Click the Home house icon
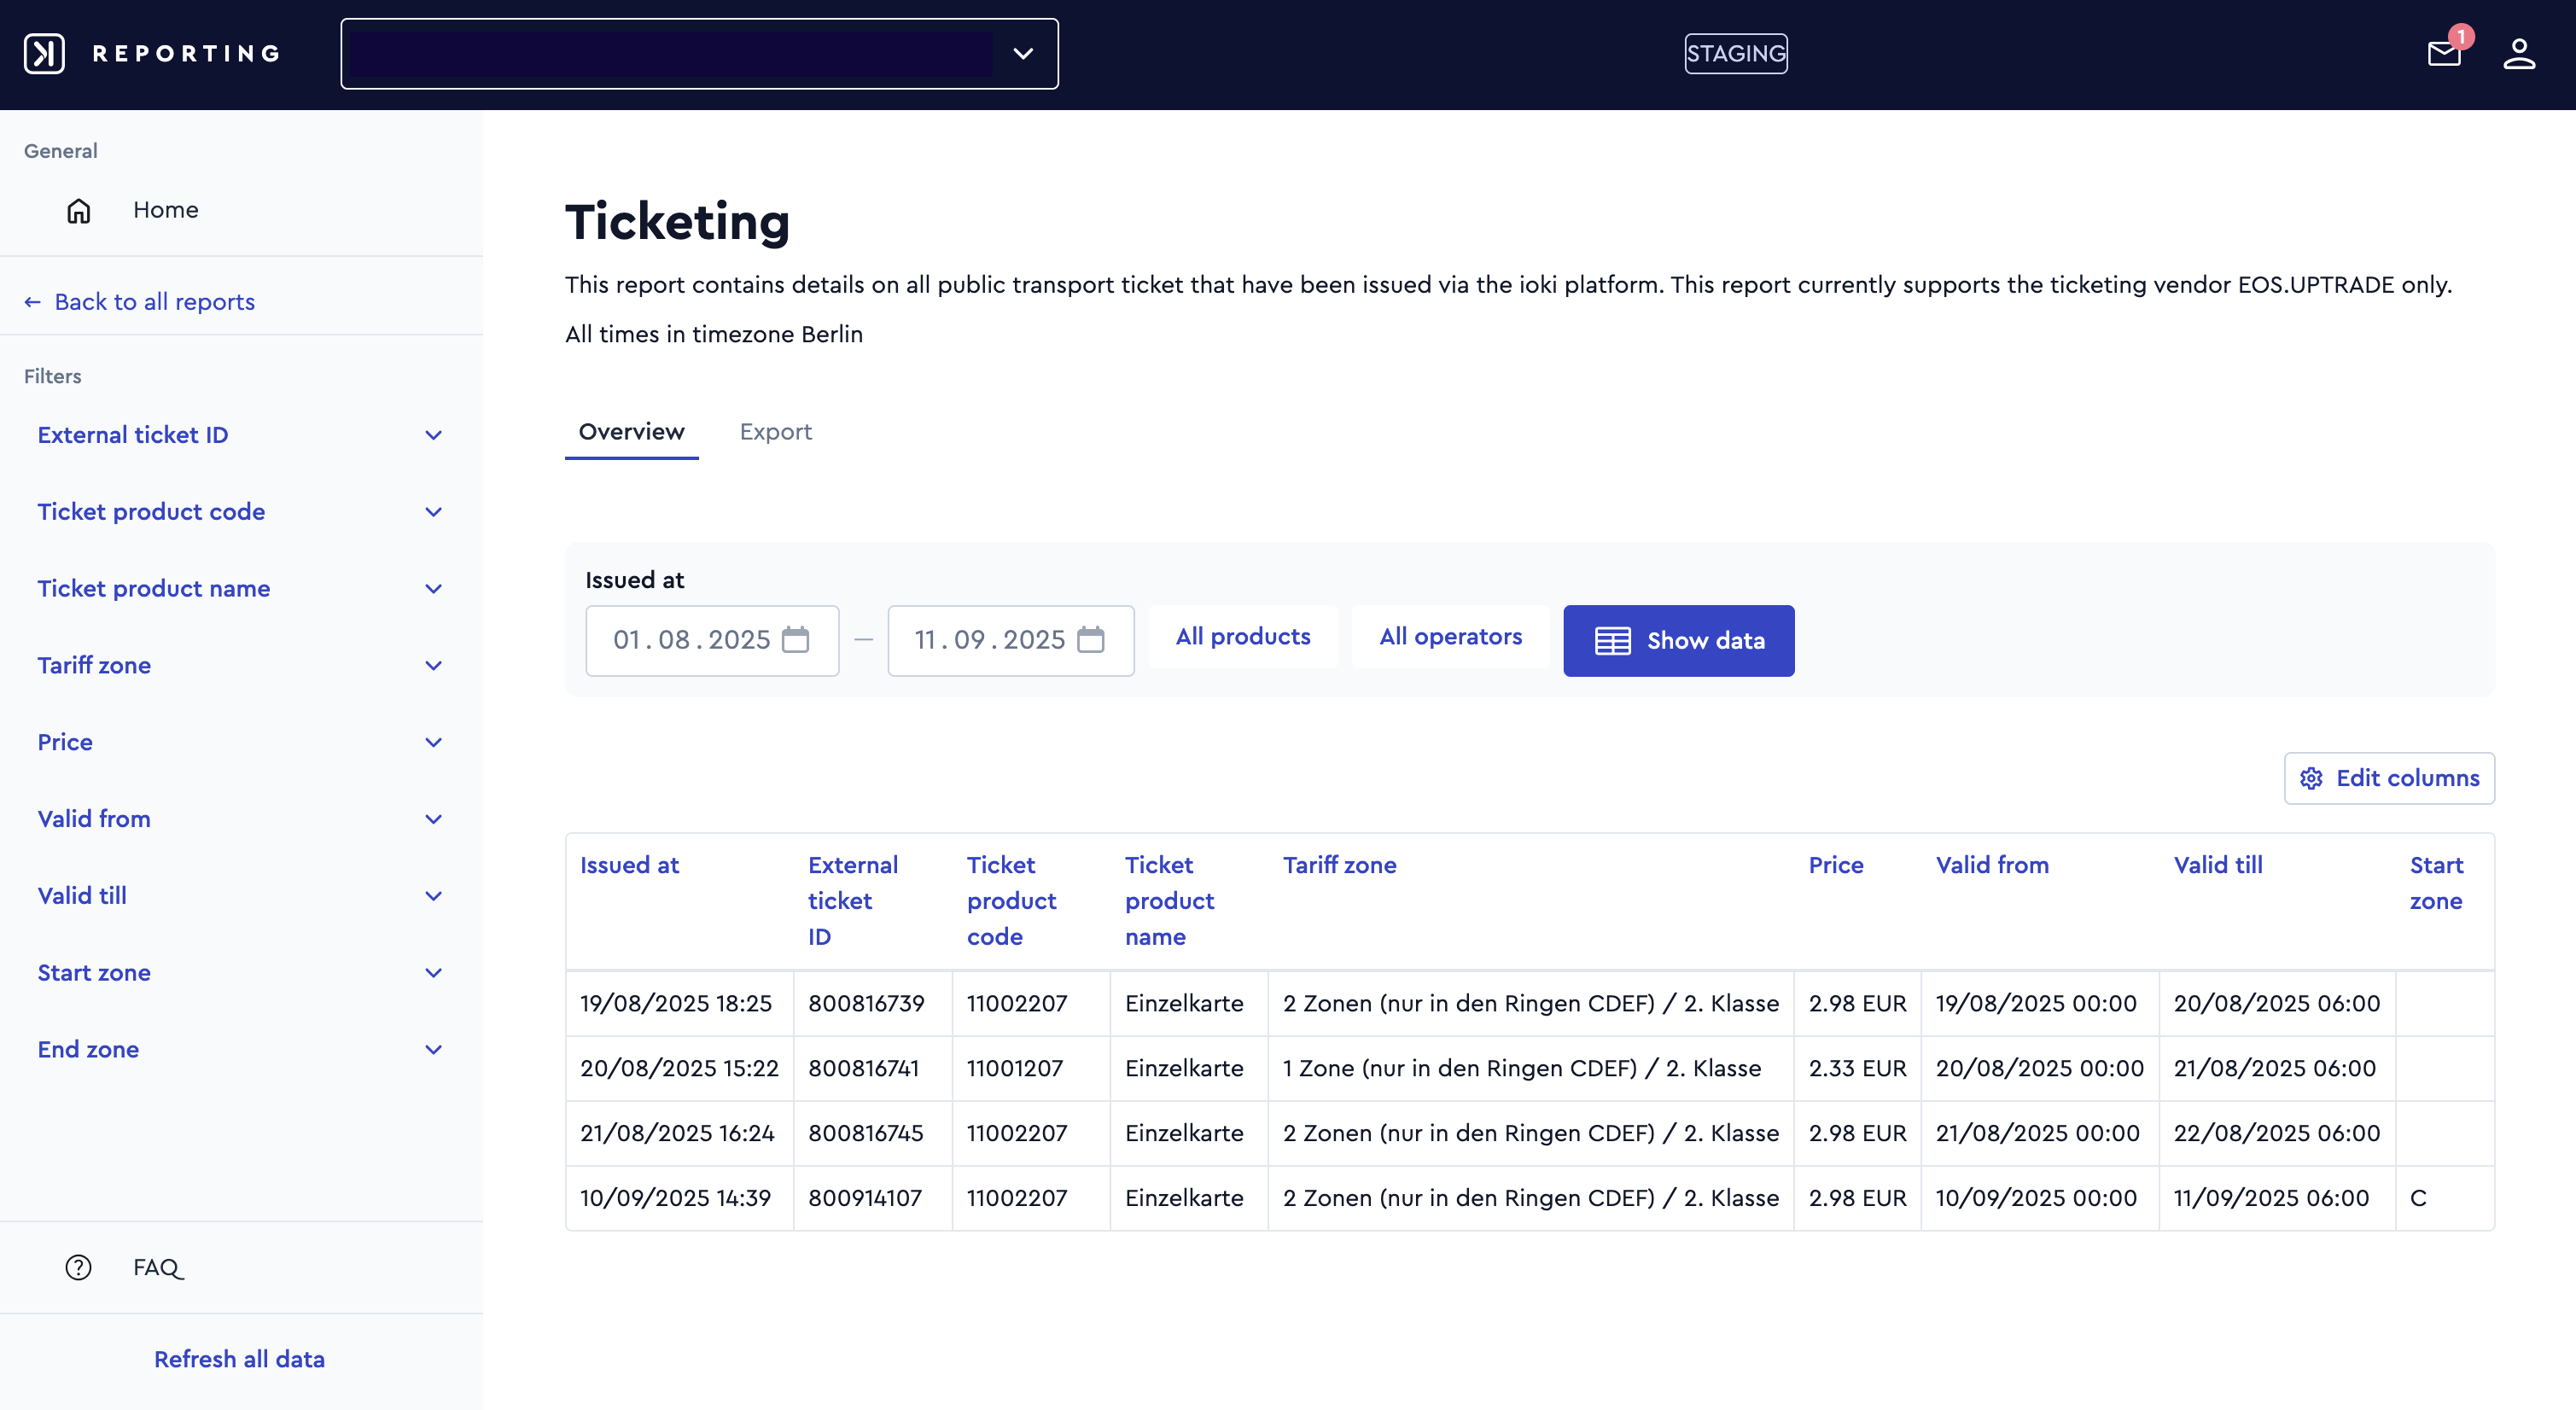This screenshot has width=2576, height=1410. click(78, 210)
